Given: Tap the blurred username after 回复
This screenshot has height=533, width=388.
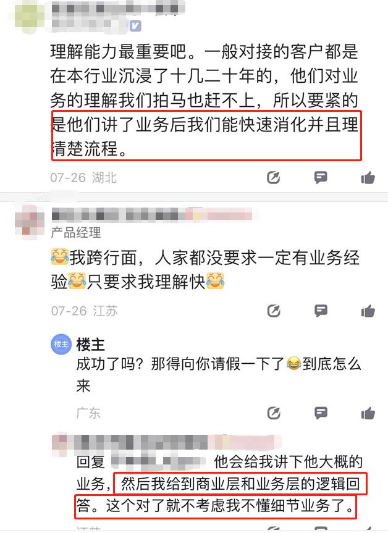Looking at the screenshot, I should [x=158, y=463].
